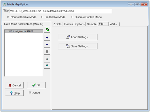This screenshot has height=112, width=150.
Task: Open the Sample tab
Action: [92, 24]
